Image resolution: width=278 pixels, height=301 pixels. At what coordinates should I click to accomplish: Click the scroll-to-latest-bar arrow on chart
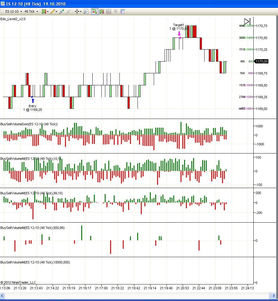tap(247, 21)
